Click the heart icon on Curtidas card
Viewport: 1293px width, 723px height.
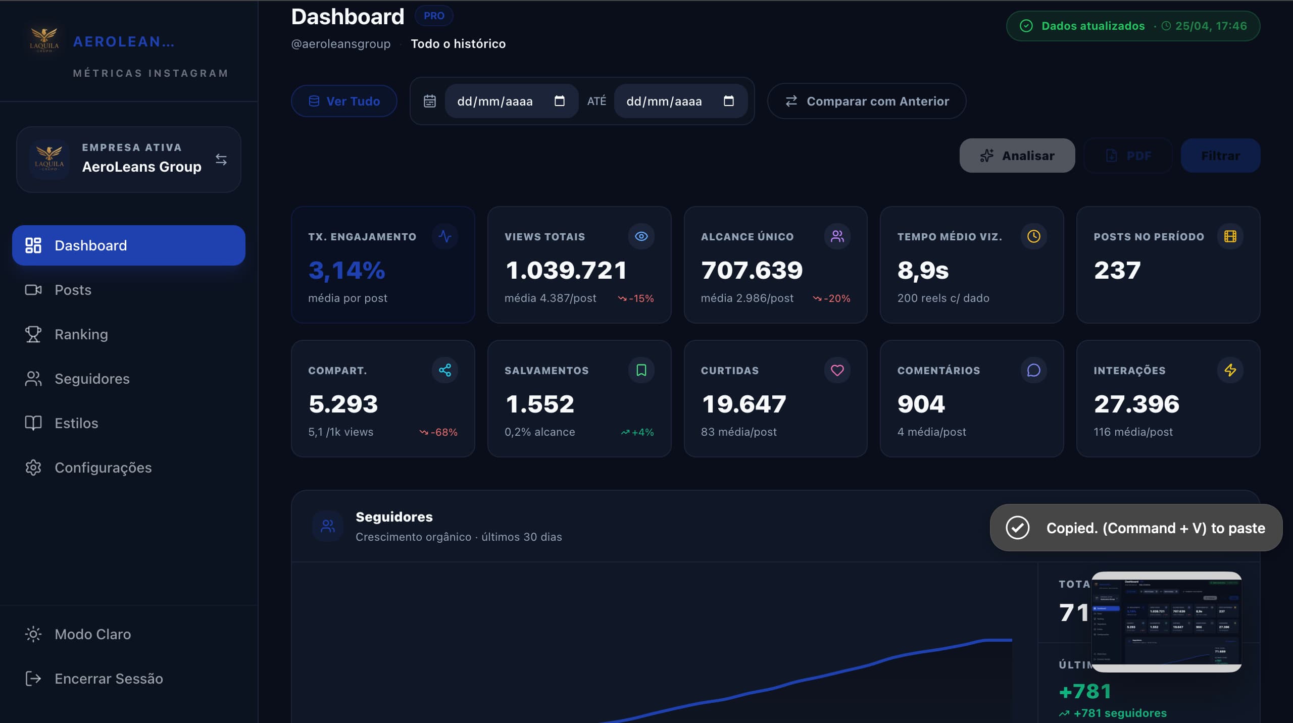point(837,370)
